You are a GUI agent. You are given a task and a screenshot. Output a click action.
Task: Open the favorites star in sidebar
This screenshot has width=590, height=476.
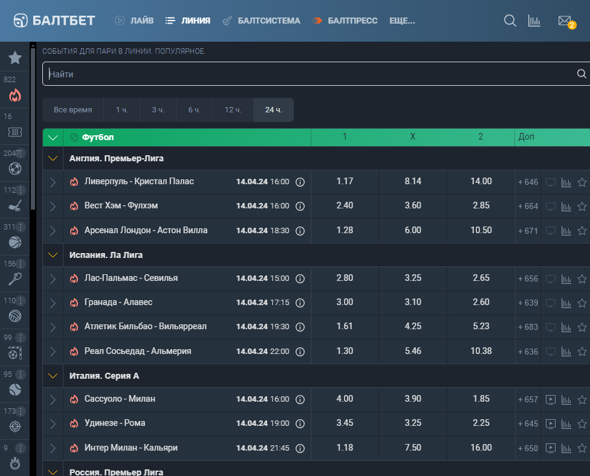(15, 58)
